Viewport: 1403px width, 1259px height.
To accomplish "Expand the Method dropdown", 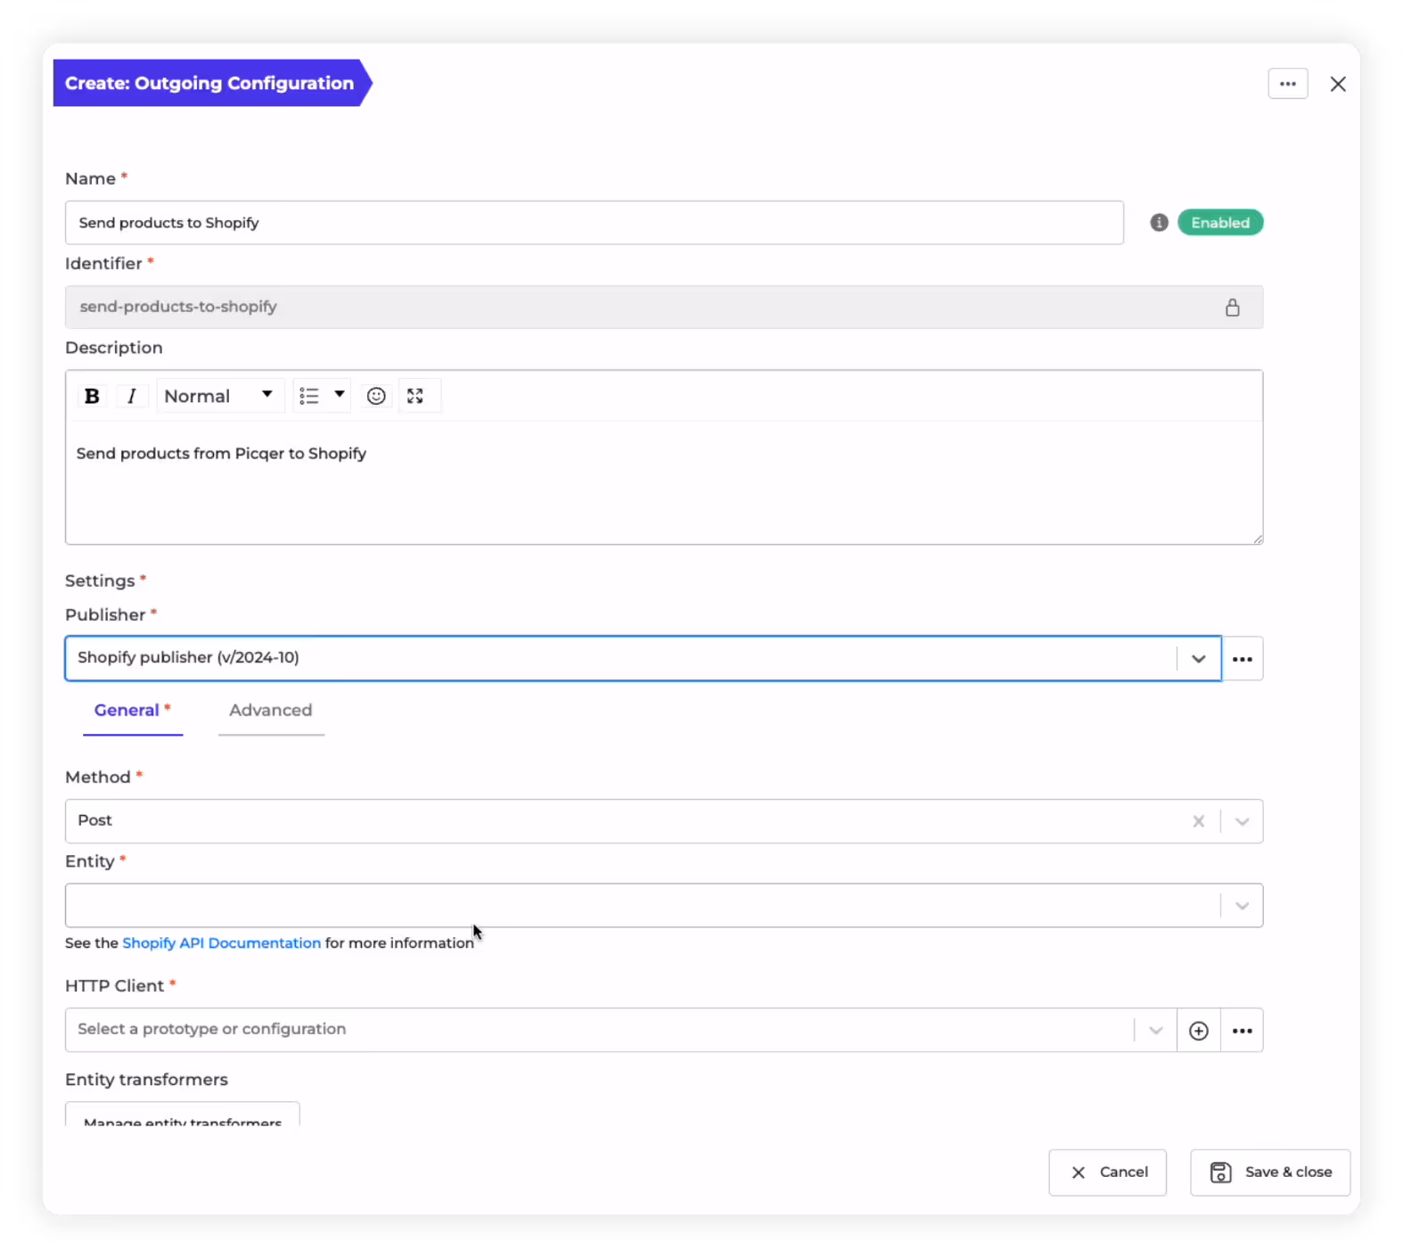I will [x=1243, y=821].
